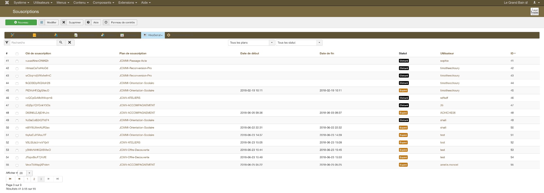The height and width of the screenshot is (193, 544).
Task: Expand the 'Tous les statut' filter
Action: 299,43
